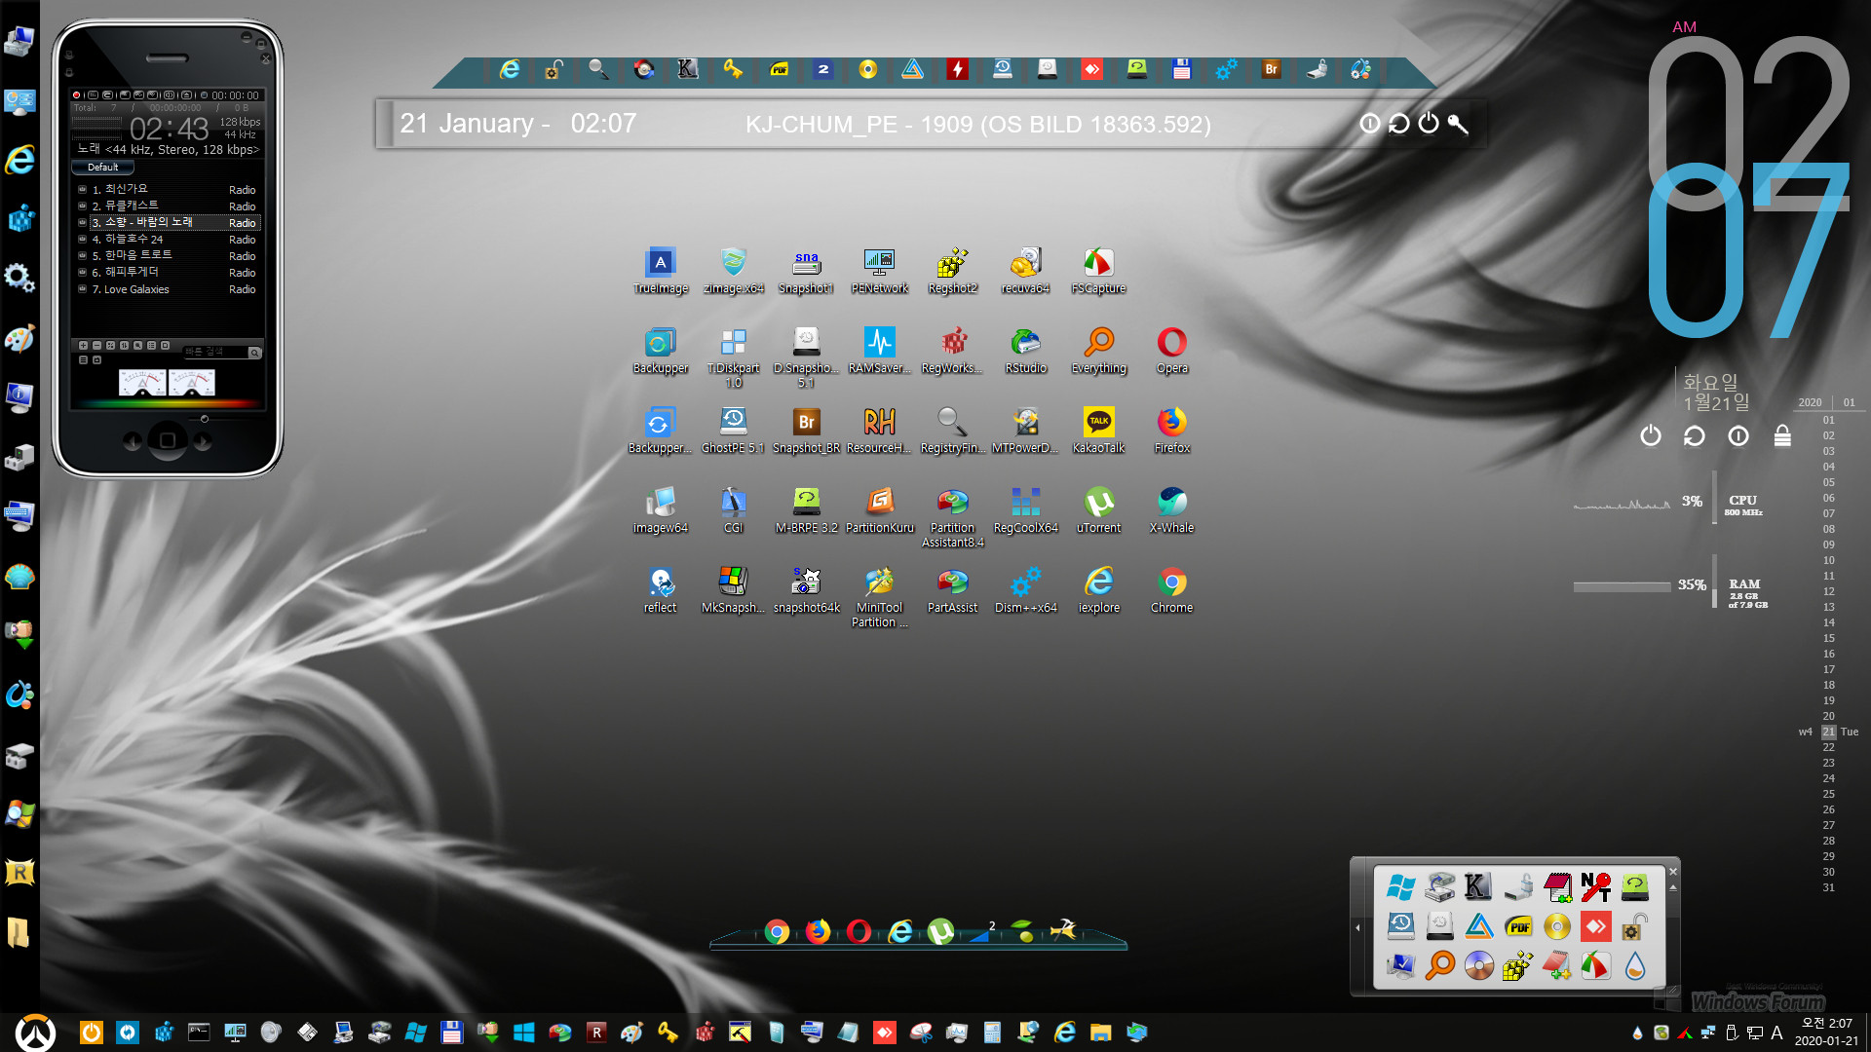Click PDF icon in launcher panel
This screenshot has height=1052, width=1871.
(x=1517, y=926)
